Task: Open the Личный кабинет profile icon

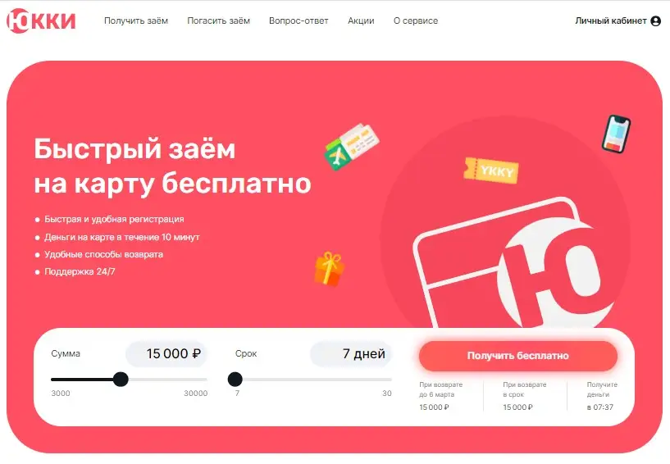Action: pyautogui.click(x=655, y=21)
